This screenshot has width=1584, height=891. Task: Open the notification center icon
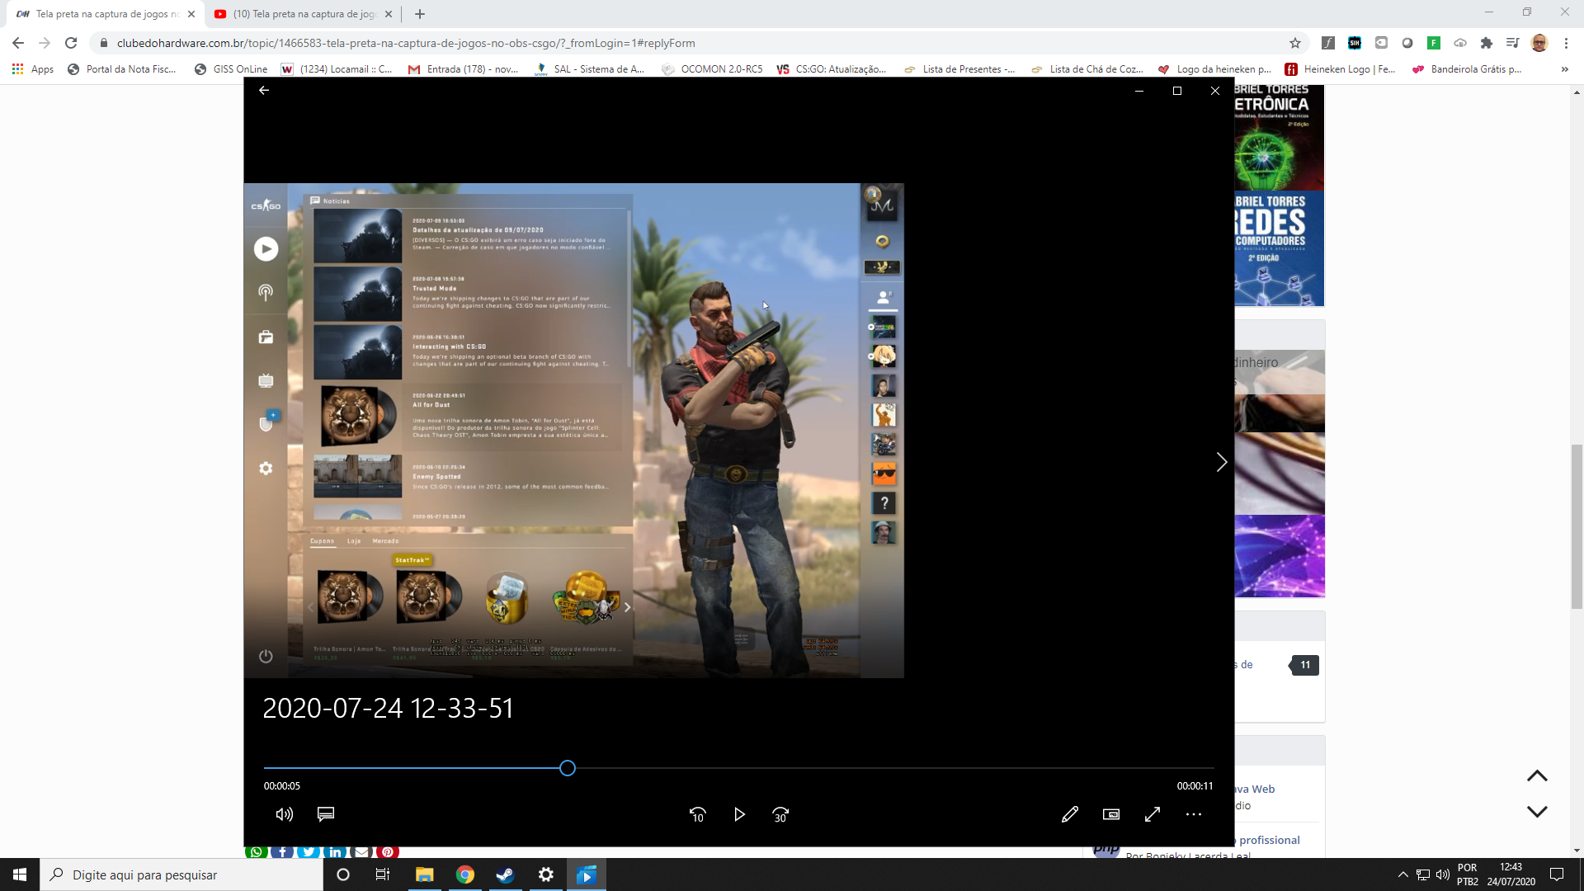pyautogui.click(x=1557, y=874)
